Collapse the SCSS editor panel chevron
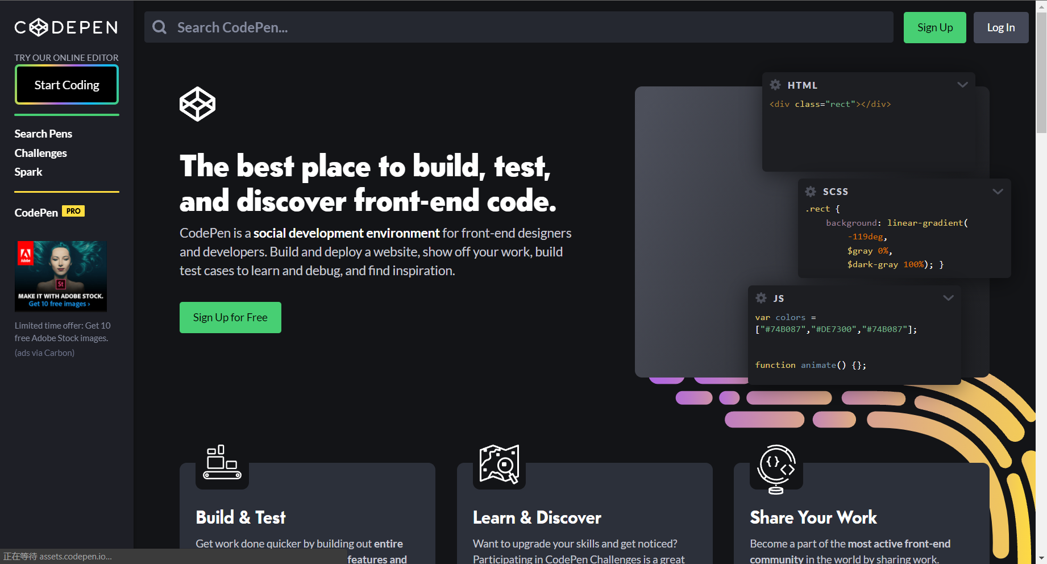This screenshot has height=564, width=1047. point(998,192)
